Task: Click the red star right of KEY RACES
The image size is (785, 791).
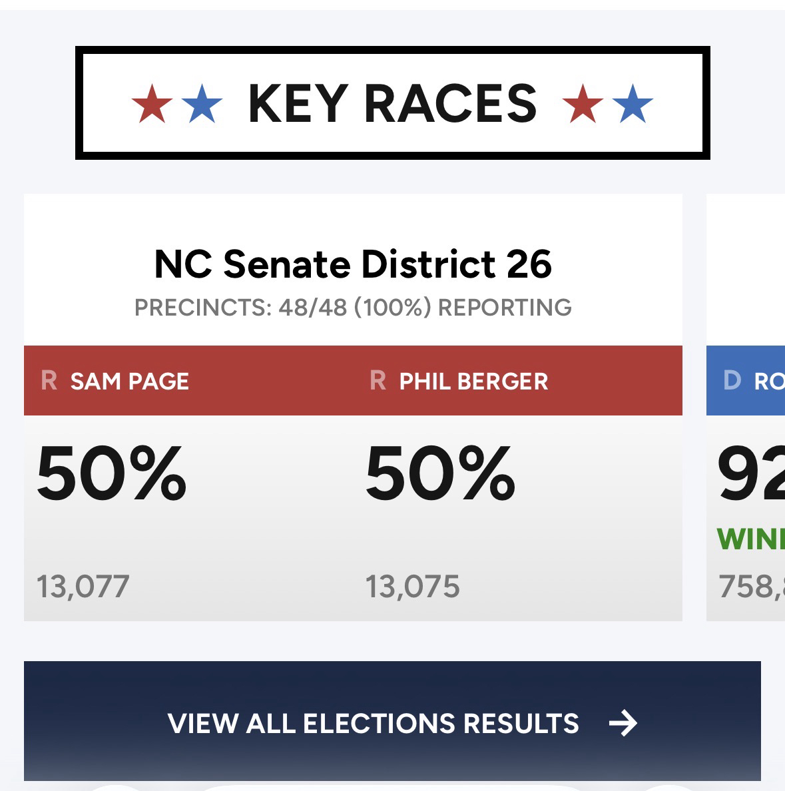Action: (583, 104)
